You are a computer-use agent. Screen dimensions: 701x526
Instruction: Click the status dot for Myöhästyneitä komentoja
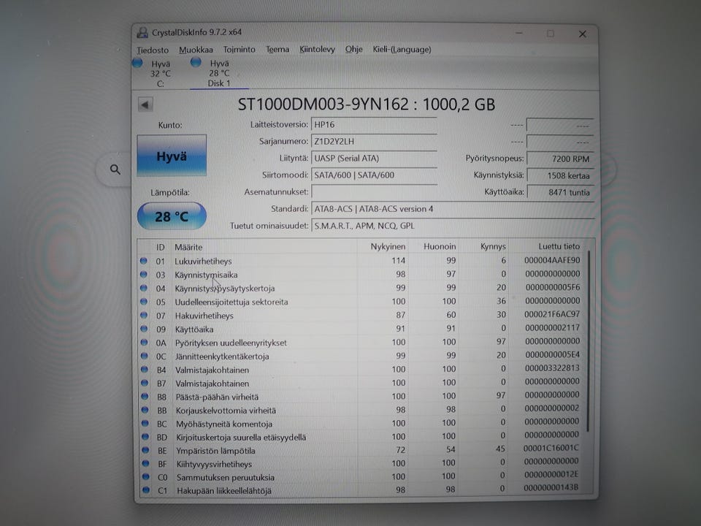tap(145, 423)
